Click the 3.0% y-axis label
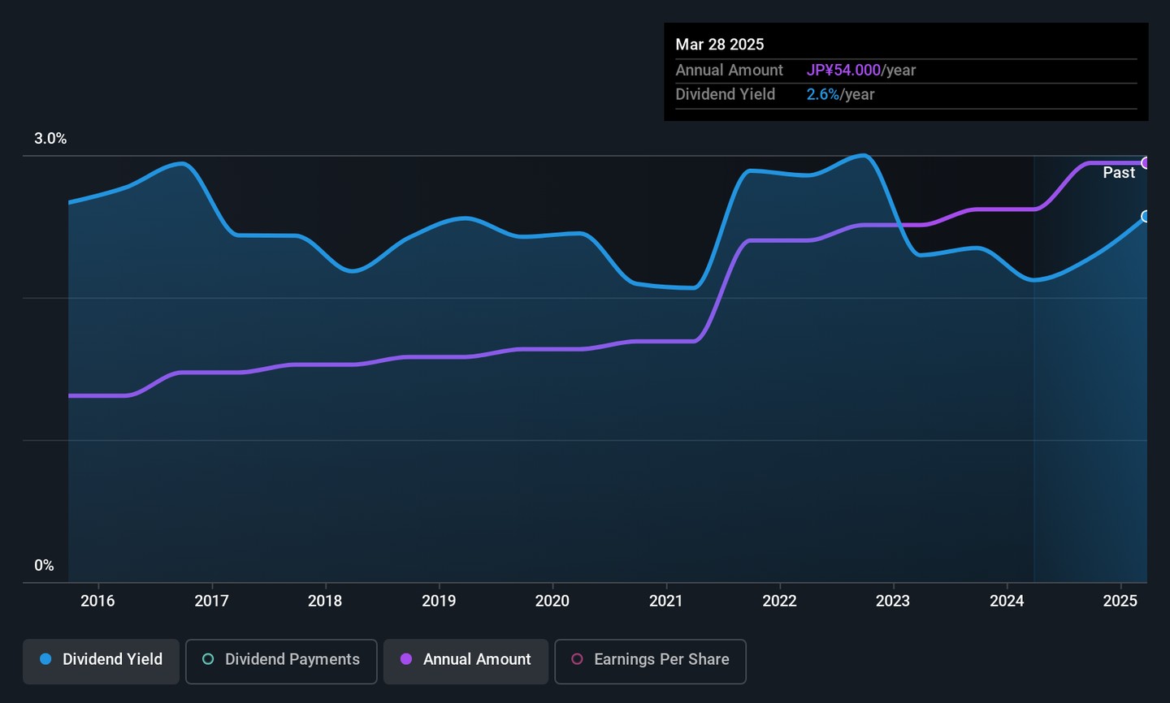The image size is (1170, 703). click(x=50, y=139)
